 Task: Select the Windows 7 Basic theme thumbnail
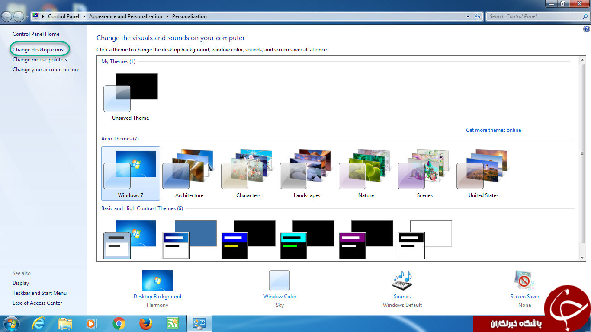(x=130, y=239)
